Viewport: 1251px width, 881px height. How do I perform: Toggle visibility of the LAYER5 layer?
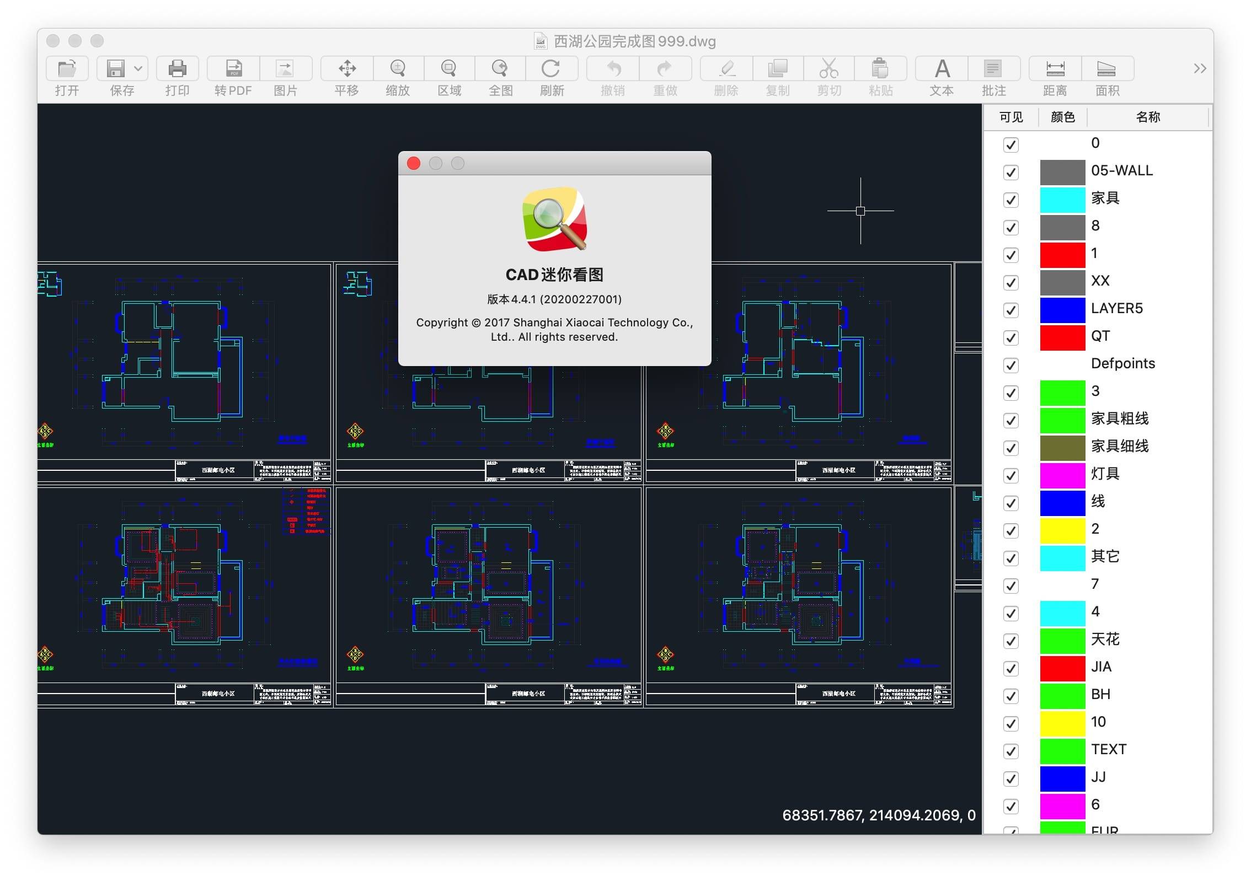tap(1011, 310)
